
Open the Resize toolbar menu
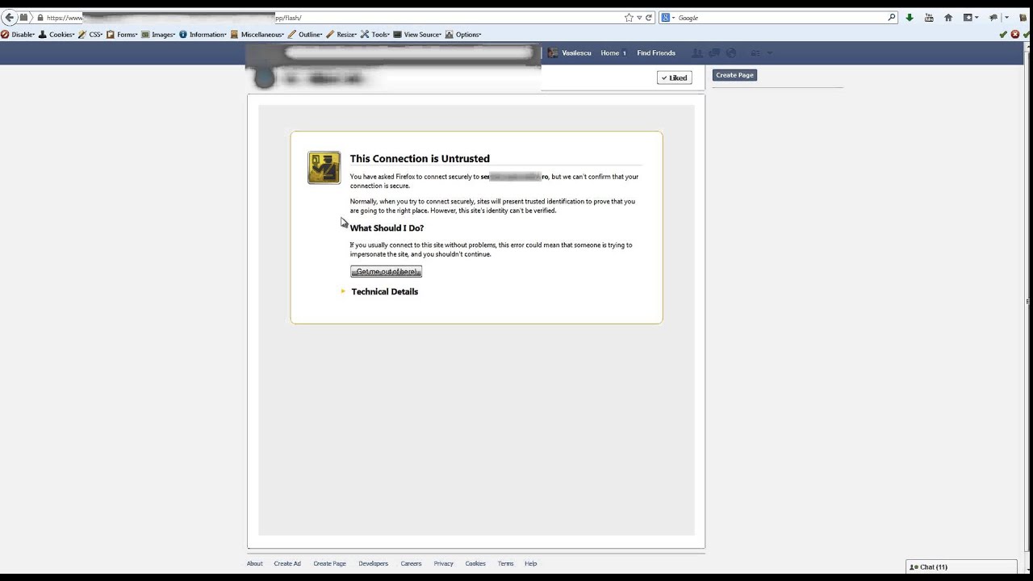(342, 35)
